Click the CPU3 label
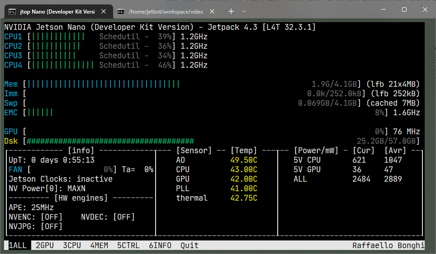 pyautogui.click(x=13, y=56)
